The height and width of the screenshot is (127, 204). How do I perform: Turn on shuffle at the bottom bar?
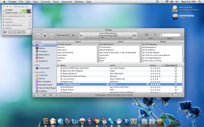point(45,95)
